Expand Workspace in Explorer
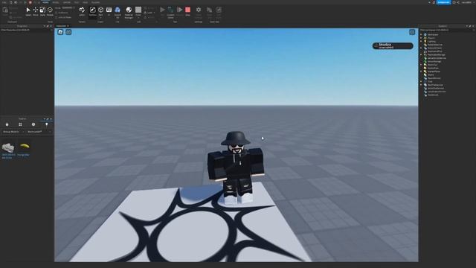The width and height of the screenshot is (476, 268). tap(421, 35)
